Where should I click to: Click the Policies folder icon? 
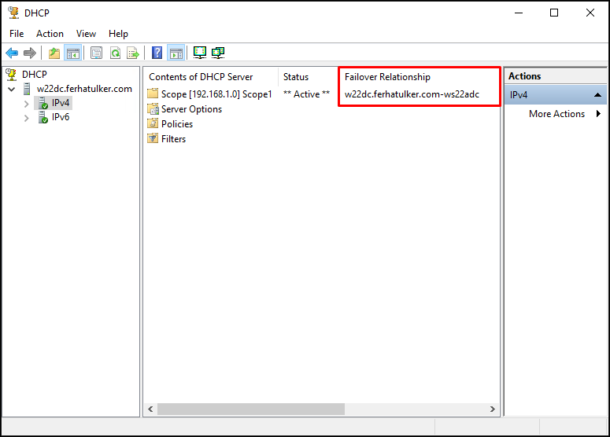[x=153, y=123]
